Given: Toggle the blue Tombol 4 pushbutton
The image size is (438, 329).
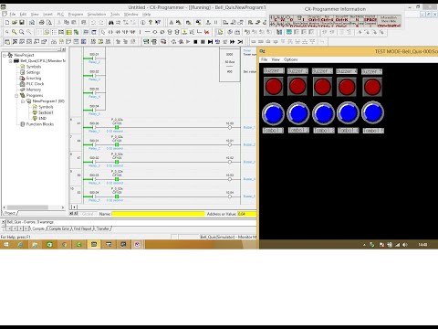Looking at the screenshot, I should coord(348,113).
